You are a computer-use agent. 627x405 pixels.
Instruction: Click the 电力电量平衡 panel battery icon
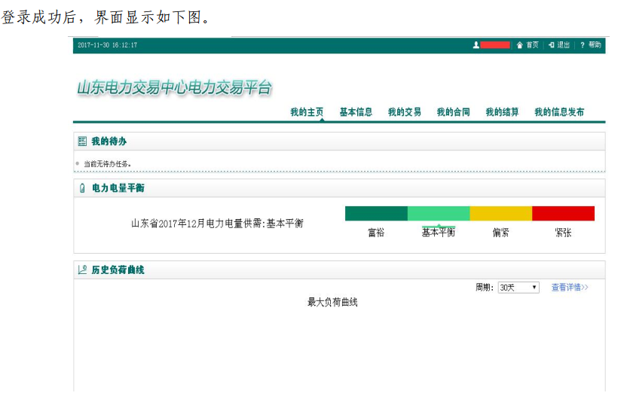click(82, 188)
